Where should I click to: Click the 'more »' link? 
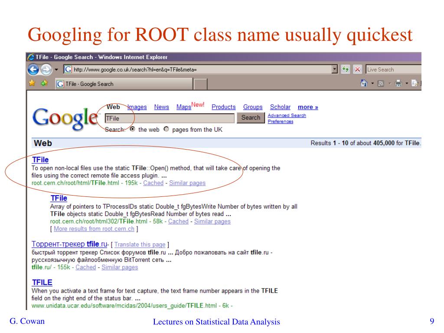[x=308, y=107]
